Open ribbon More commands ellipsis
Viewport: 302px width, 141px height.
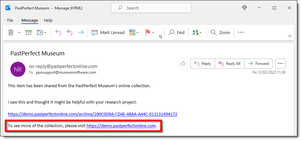241,32
